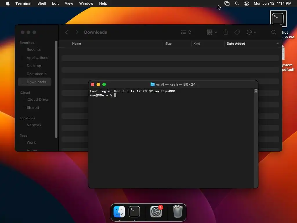This screenshot has width=297, height=223.
Task: Open System Settings from the Dock
Action: pyautogui.click(x=156, y=212)
